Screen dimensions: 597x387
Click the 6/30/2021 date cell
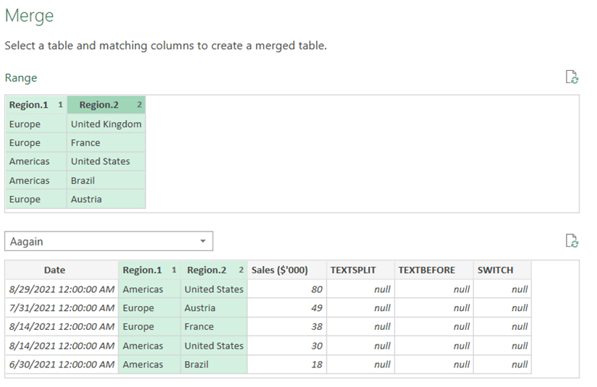[x=62, y=365]
